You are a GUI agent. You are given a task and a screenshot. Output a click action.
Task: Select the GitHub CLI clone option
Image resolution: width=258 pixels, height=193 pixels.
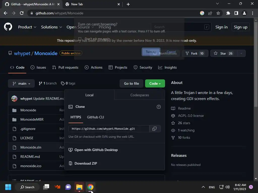(x=95, y=117)
